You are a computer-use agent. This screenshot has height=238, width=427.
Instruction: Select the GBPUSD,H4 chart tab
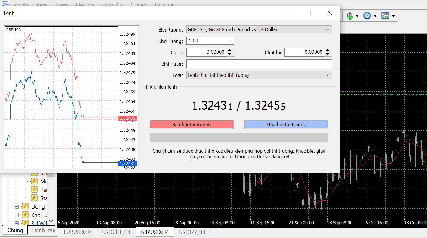pos(155,232)
